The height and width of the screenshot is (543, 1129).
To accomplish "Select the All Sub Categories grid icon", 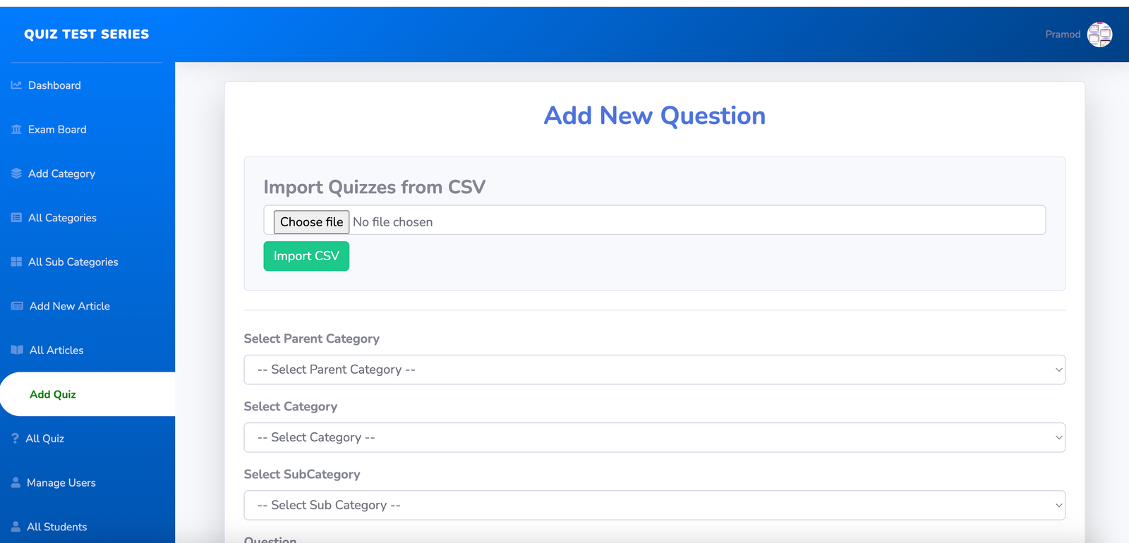I will [x=16, y=262].
